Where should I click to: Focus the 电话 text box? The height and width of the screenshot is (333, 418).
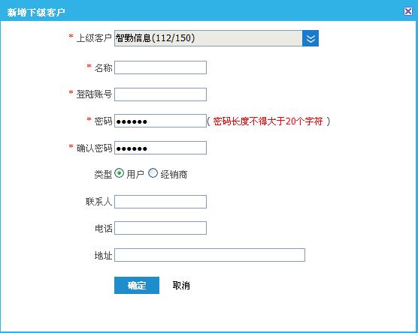160,228
